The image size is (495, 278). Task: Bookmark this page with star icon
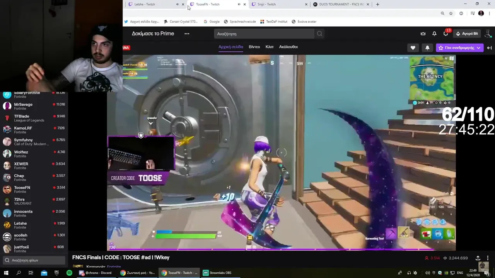[x=451, y=13]
